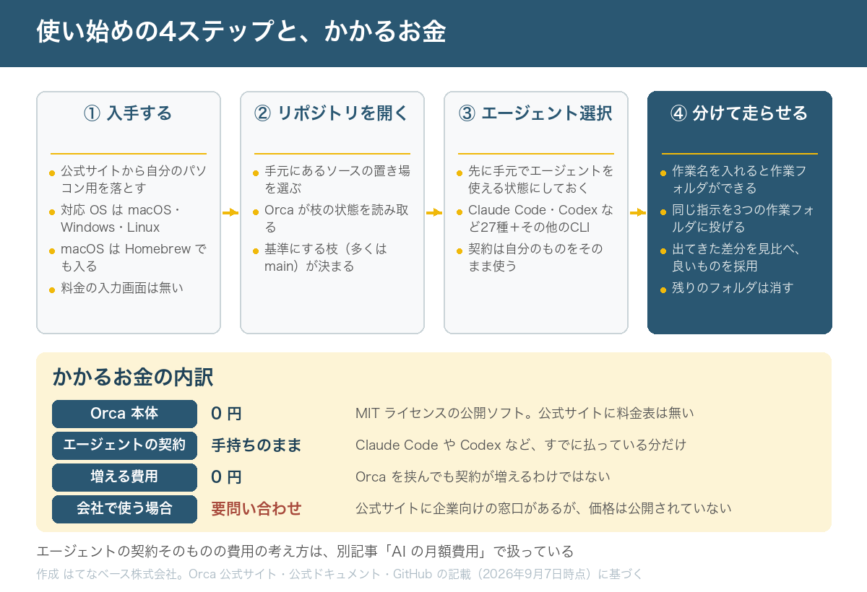This screenshot has height=592, width=867.
Task: Click the bullet "契約は自分のものをそのまま使う"
Action: point(535,257)
